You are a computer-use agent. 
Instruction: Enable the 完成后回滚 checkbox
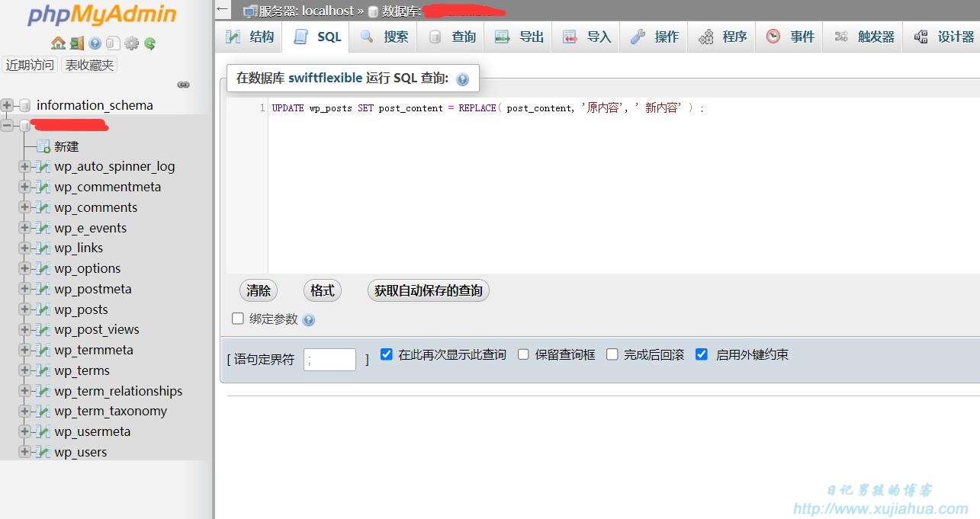pos(612,354)
